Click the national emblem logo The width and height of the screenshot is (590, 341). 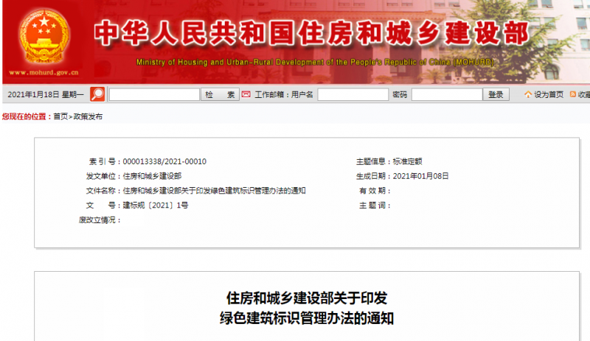(x=44, y=36)
